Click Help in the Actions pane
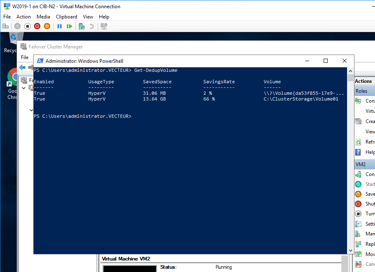The image size is (375, 272). point(370,152)
